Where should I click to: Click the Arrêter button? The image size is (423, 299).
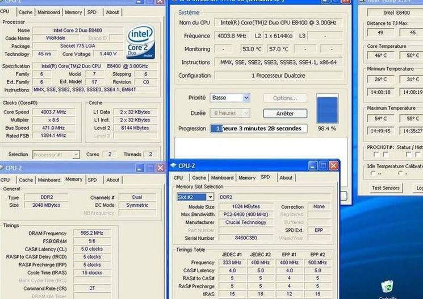pyautogui.click(x=285, y=114)
